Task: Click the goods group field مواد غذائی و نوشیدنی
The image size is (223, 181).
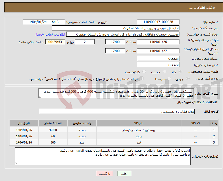Action: pos(117,111)
